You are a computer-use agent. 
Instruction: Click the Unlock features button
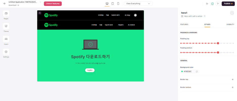coord(53,4)
